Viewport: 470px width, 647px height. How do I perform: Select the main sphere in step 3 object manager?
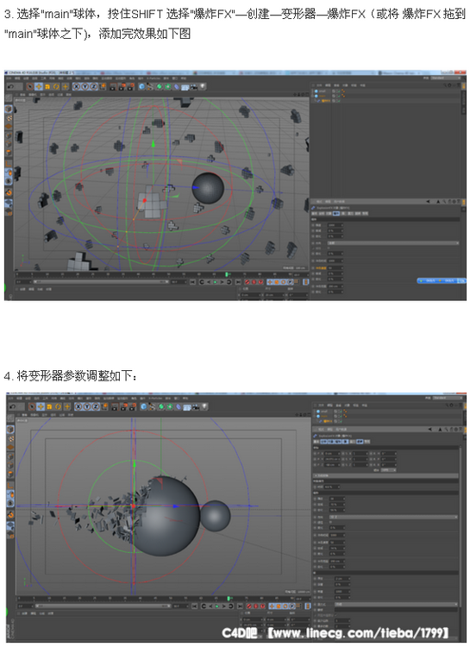pos(322,96)
